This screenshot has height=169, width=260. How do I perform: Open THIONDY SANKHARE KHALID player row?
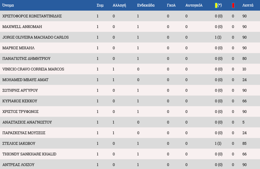[x=29, y=154]
